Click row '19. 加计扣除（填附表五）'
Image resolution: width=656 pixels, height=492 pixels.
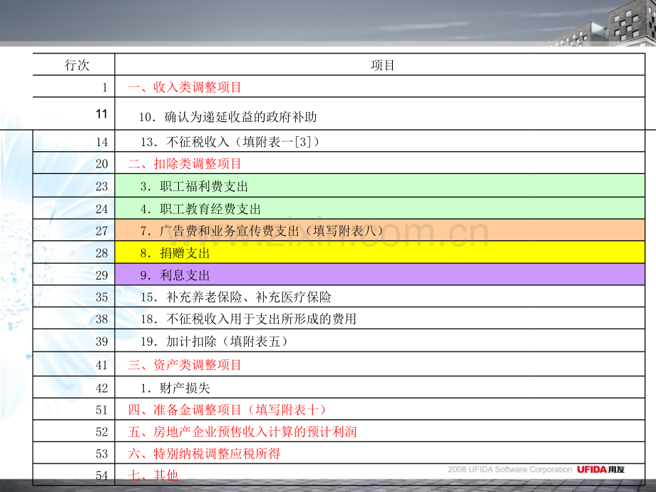pos(380,341)
